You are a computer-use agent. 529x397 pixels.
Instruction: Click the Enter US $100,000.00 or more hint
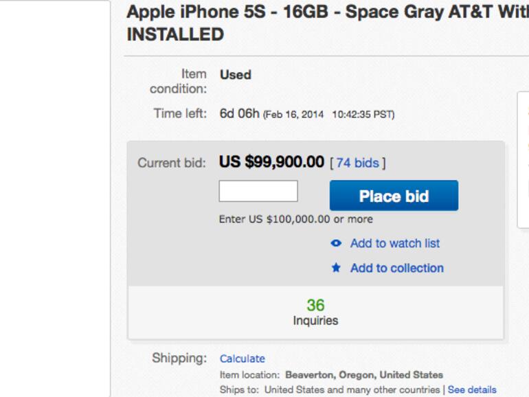(296, 219)
